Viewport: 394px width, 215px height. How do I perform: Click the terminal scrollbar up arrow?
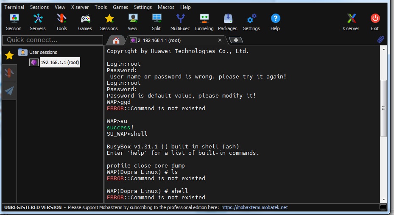click(383, 49)
